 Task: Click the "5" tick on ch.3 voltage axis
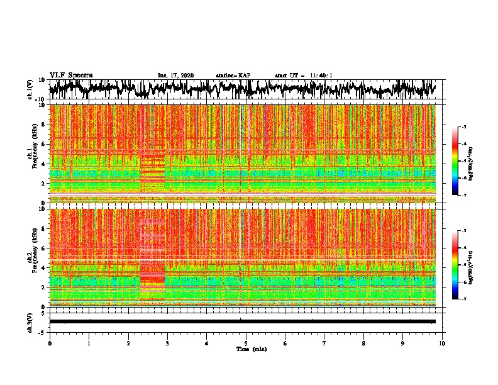click(x=43, y=313)
